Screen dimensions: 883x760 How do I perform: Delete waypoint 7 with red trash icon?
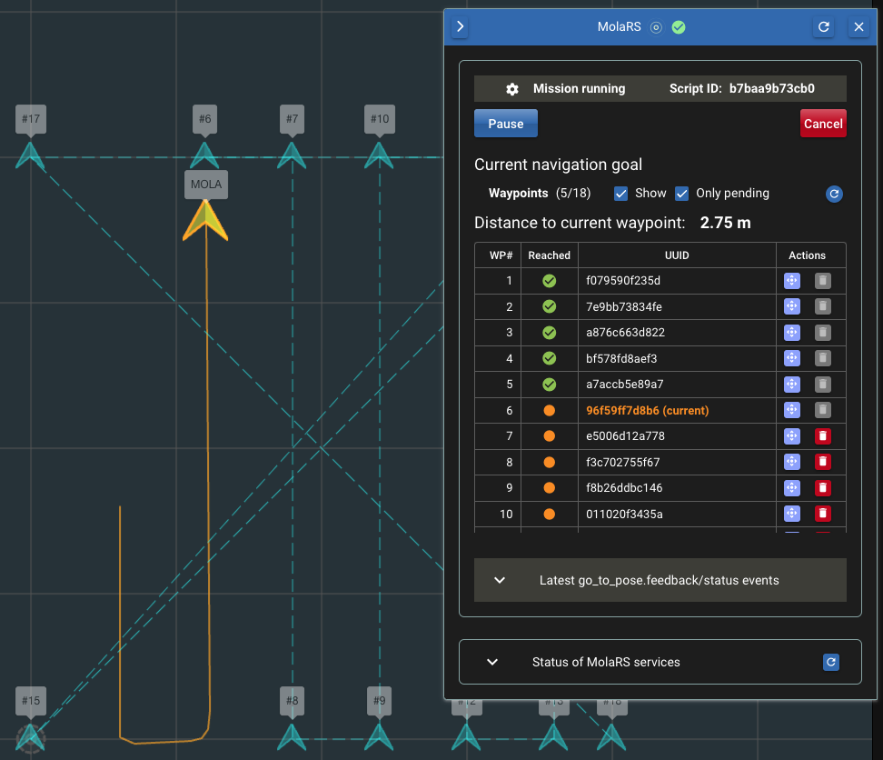pos(823,436)
